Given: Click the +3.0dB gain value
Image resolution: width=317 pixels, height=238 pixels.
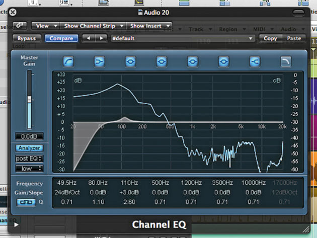Looking at the screenshot, I should point(129,192).
